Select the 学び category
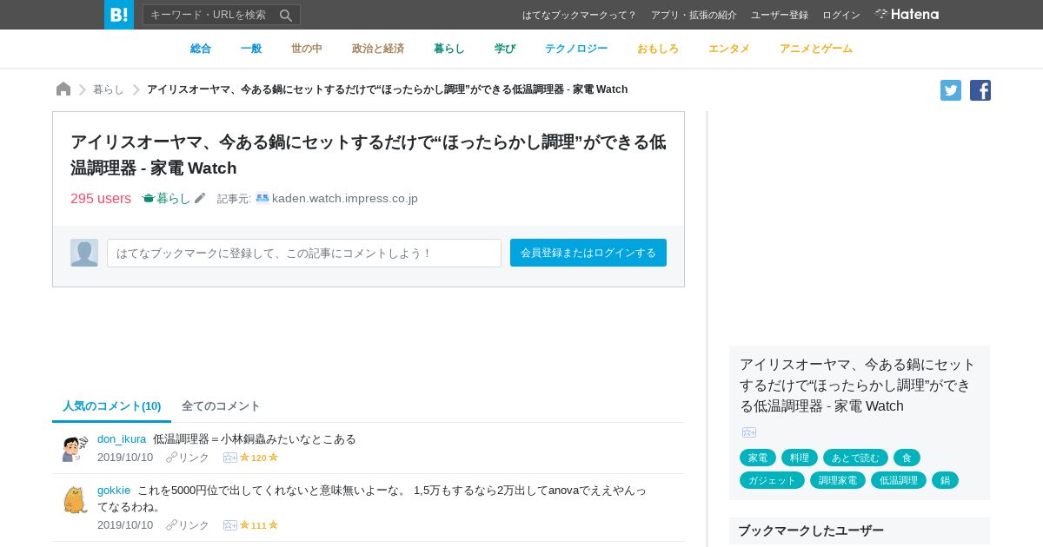The image size is (1043, 547). [x=505, y=49]
